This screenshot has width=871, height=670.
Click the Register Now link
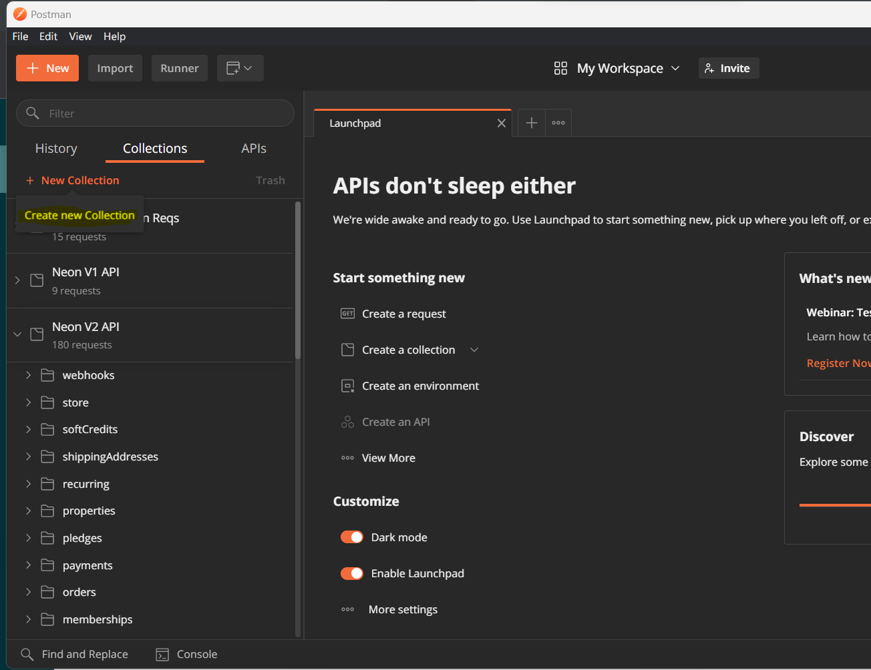(838, 363)
